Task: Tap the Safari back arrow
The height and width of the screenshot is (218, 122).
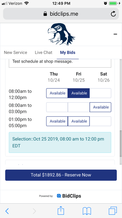Action: [x=7, y=211]
